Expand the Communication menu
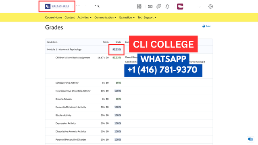This screenshot has height=145, width=258. point(105,17)
